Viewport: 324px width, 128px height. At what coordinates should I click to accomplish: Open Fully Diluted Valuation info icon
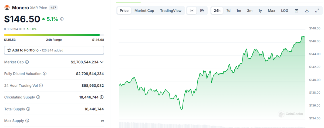click(x=45, y=73)
